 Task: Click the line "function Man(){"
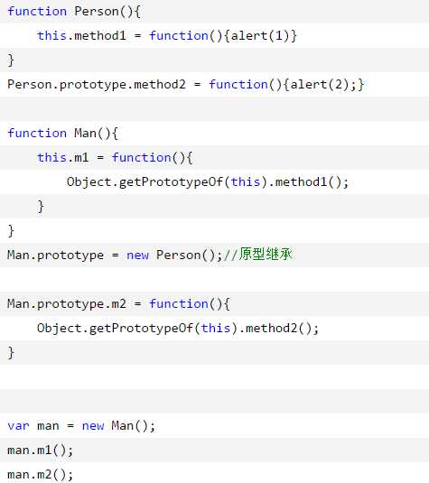tap(62, 134)
